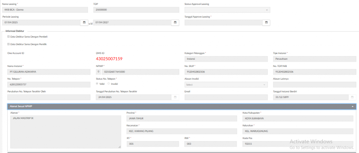Collapse Alamat Sesuai NPWP arrow icon

pyautogui.click(x=352, y=107)
